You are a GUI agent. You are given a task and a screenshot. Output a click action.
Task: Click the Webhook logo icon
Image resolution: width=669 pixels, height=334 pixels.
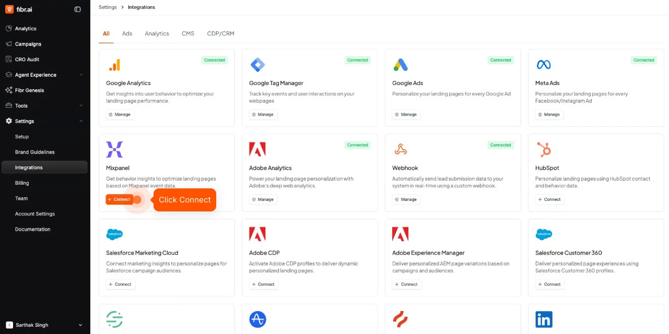(401, 150)
